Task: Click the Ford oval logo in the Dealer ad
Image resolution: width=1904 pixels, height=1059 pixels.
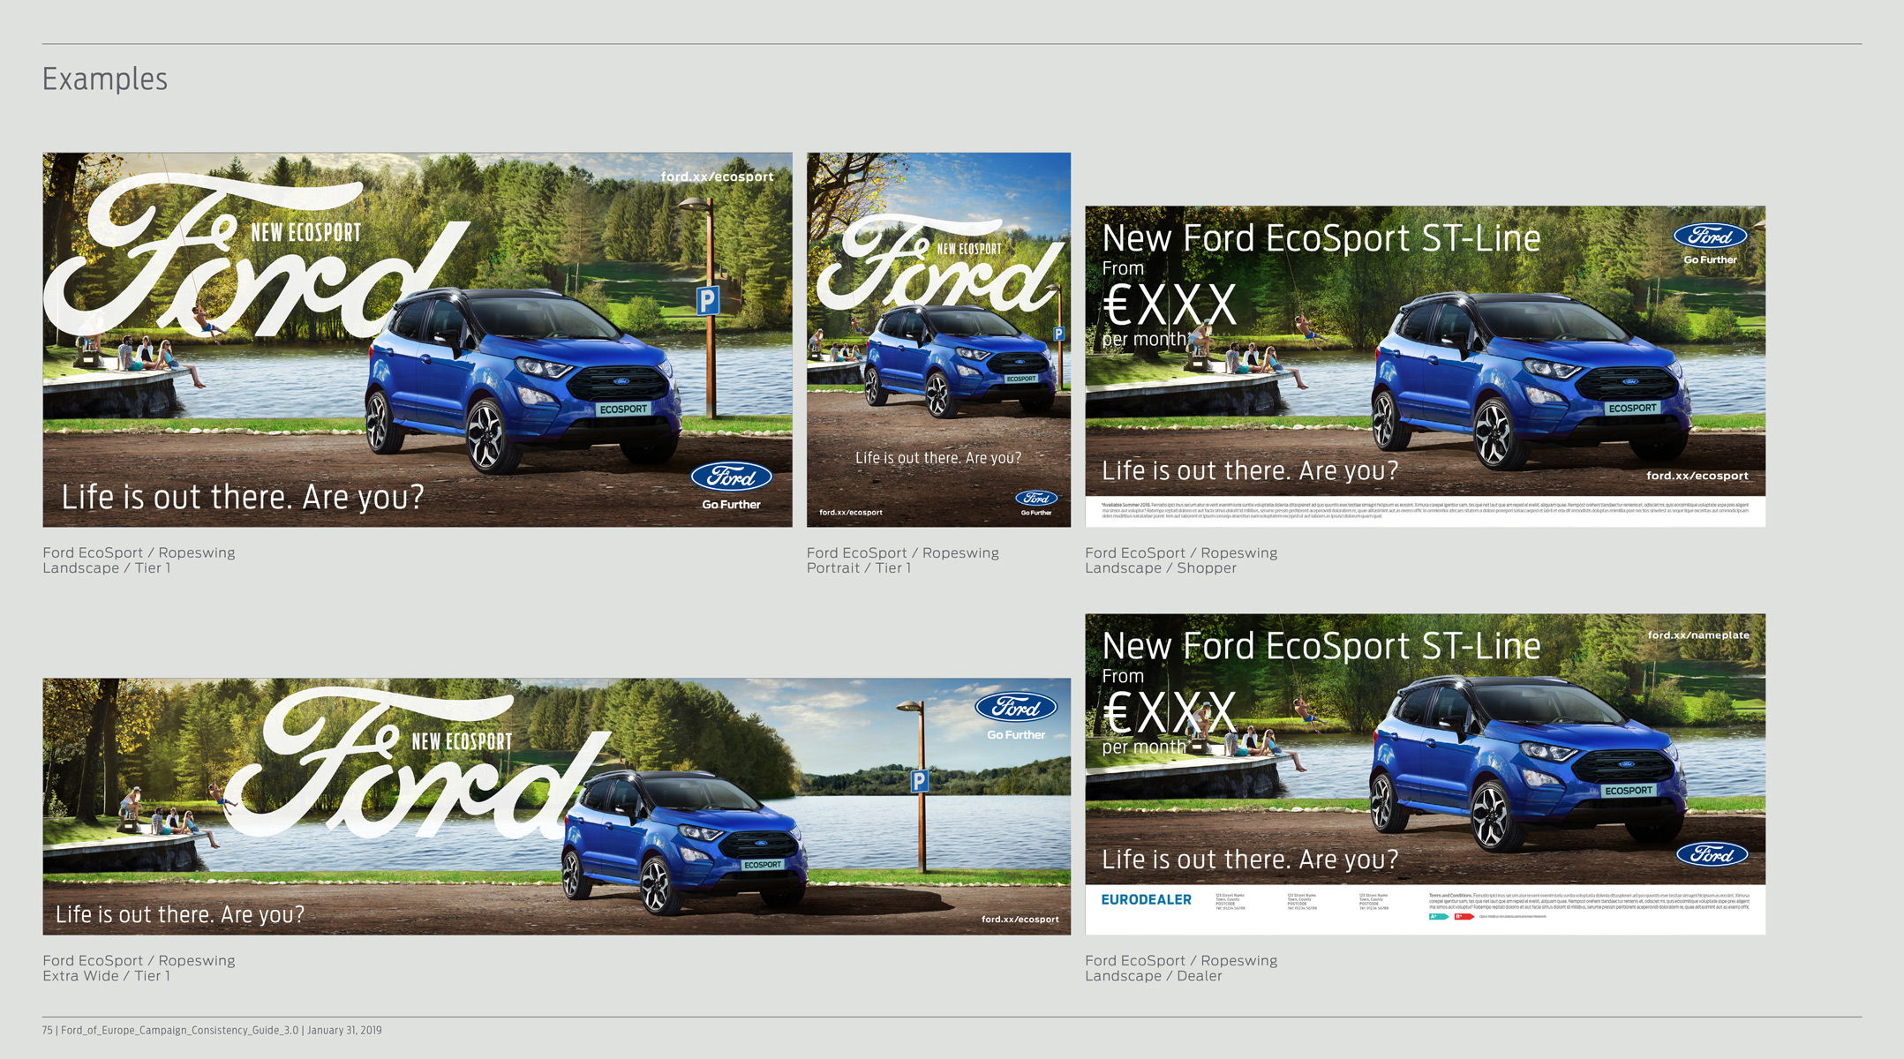Action: (1712, 854)
